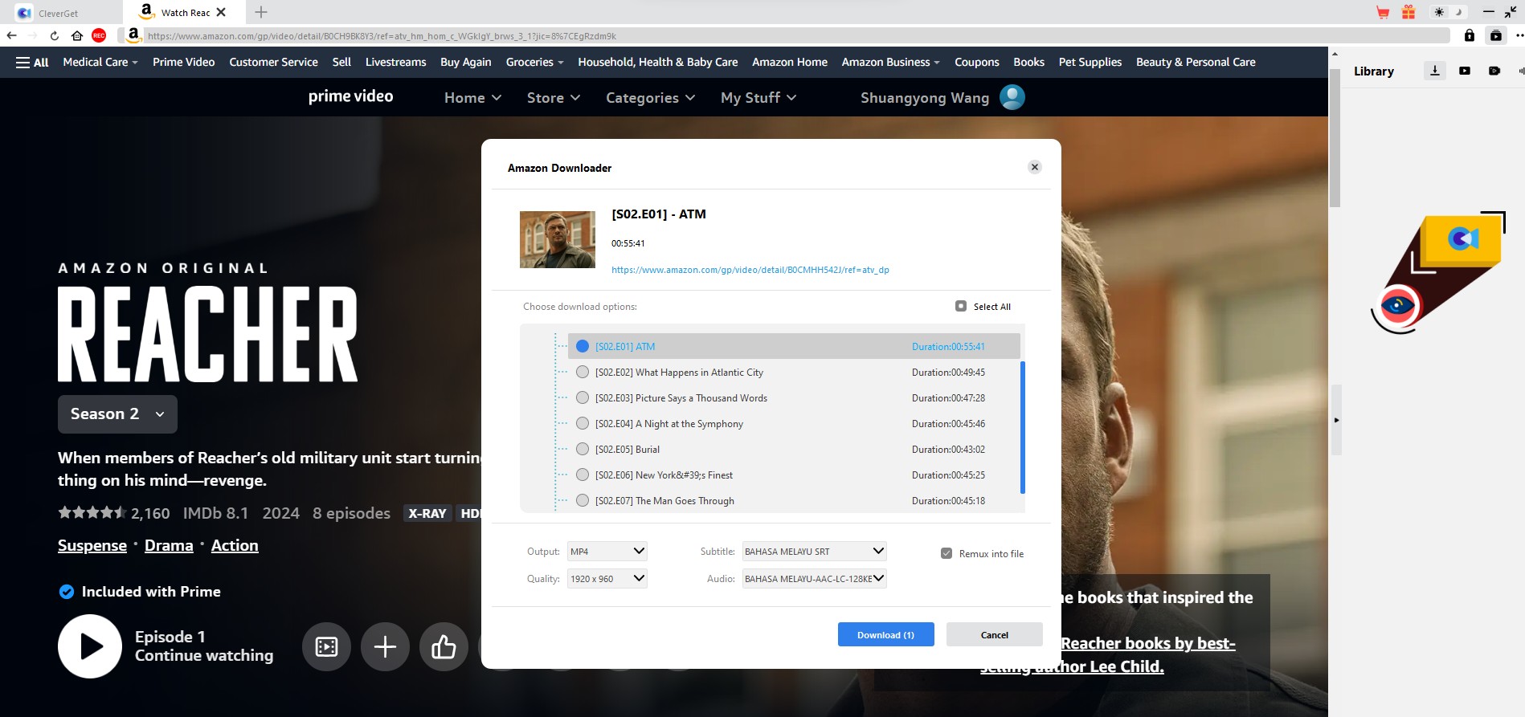Screen dimensions: 1525x717
Task: Open a new tab with plus icon
Action: point(261,12)
